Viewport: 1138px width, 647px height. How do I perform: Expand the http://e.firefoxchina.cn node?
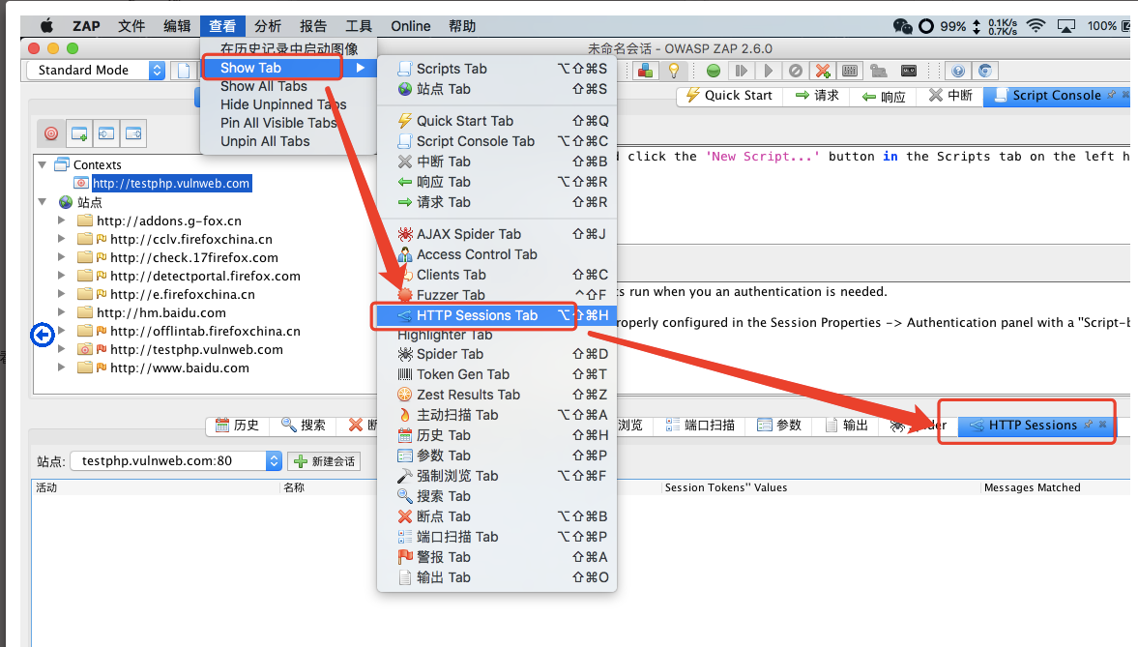click(62, 294)
